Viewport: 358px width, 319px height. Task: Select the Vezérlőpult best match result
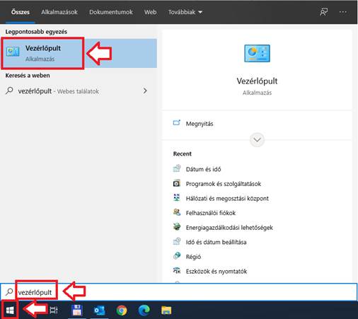(x=79, y=53)
